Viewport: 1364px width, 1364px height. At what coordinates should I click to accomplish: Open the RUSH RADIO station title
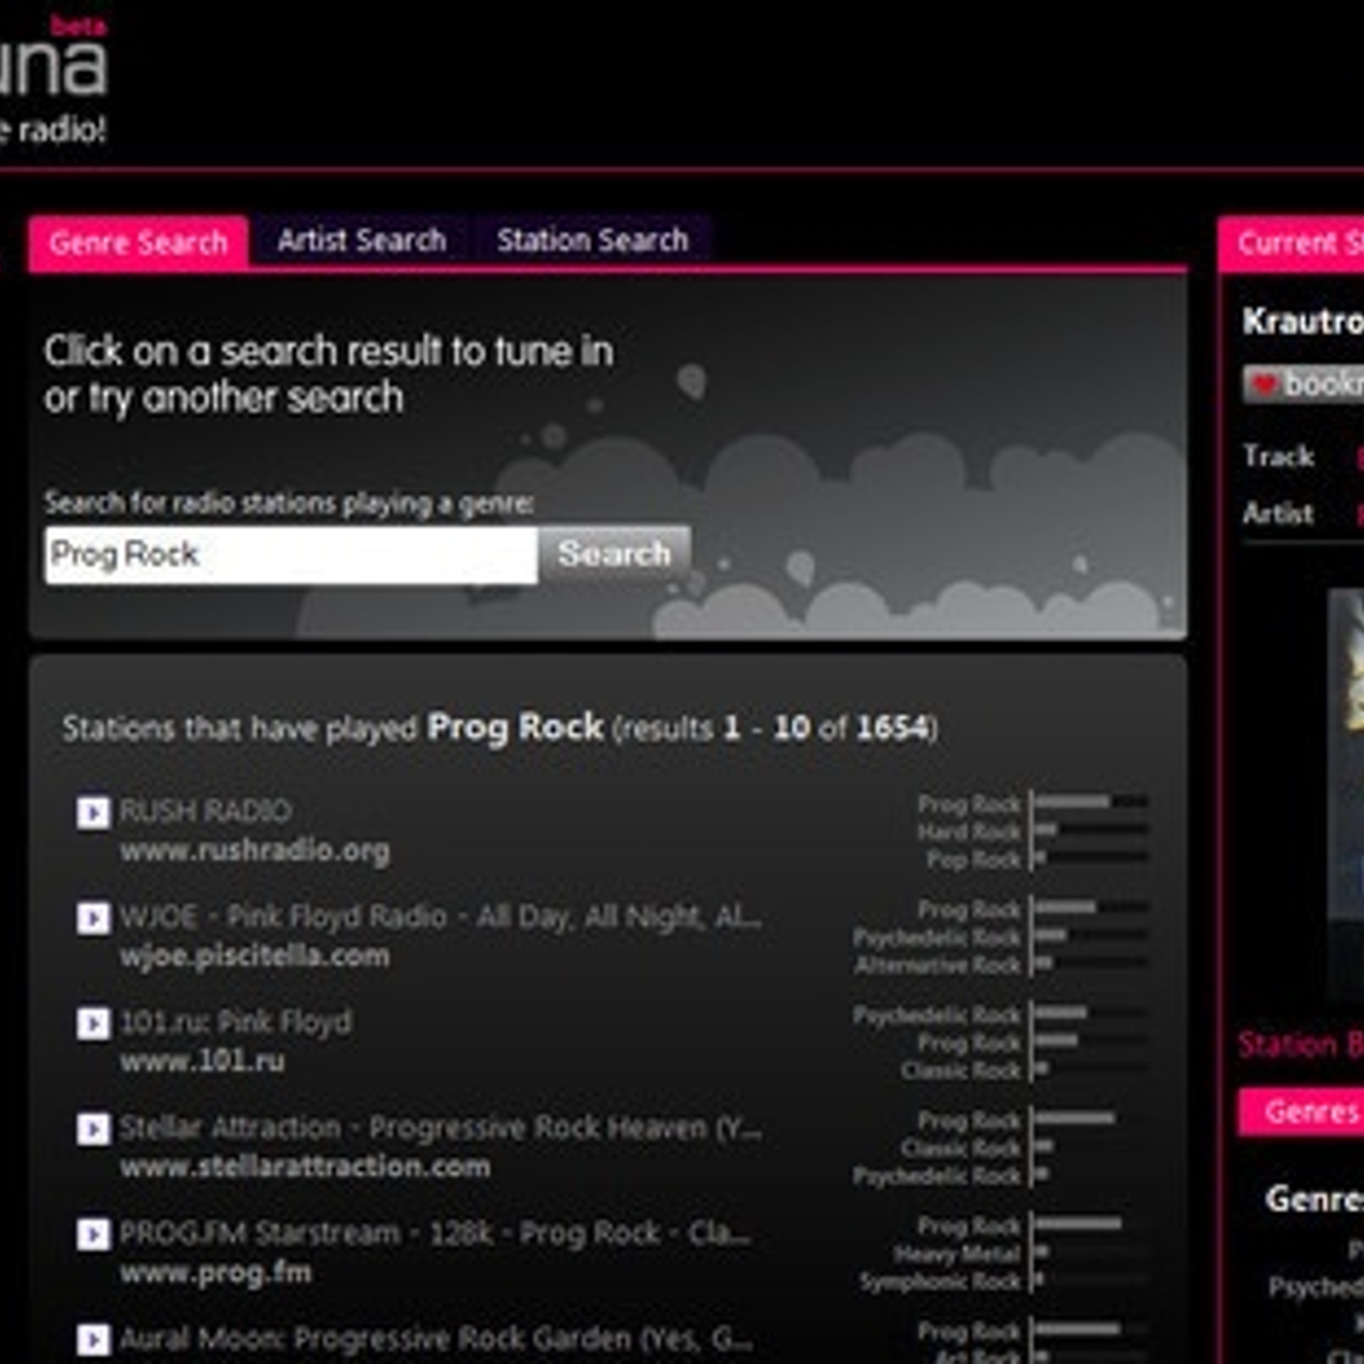205,811
